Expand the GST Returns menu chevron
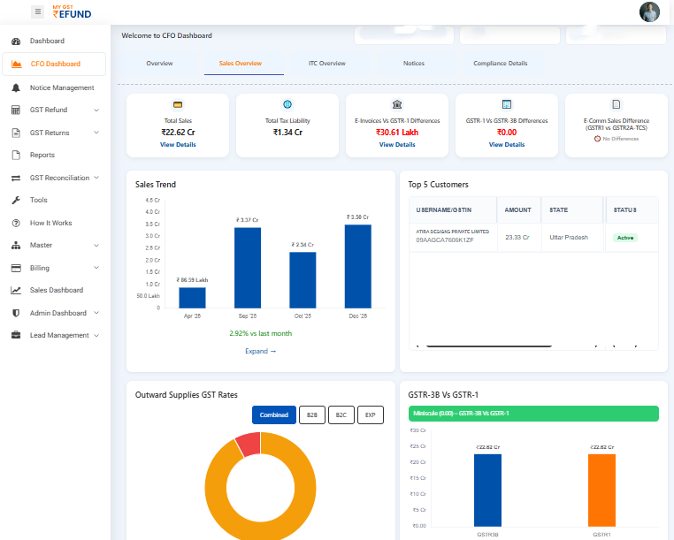This screenshot has width=674, height=540. 96,133
